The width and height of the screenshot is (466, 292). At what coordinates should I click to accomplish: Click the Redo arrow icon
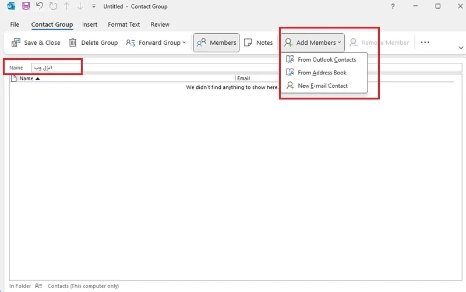(x=53, y=6)
